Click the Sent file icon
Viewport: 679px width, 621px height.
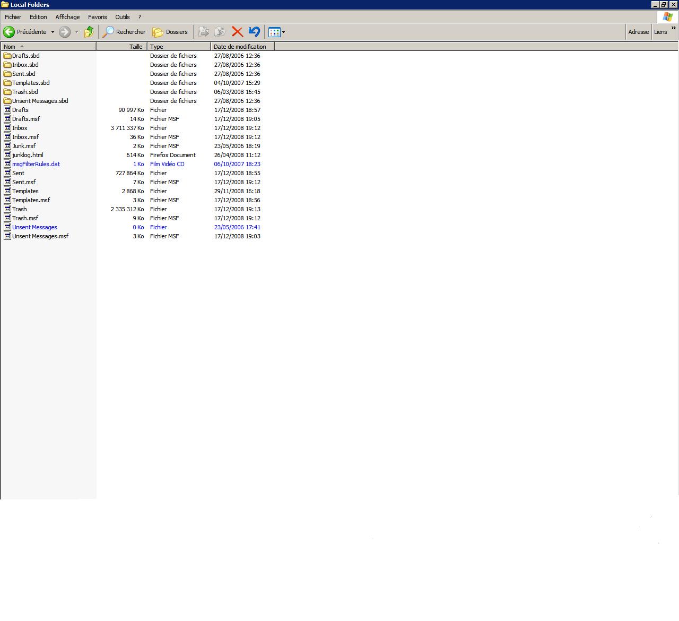[7, 173]
